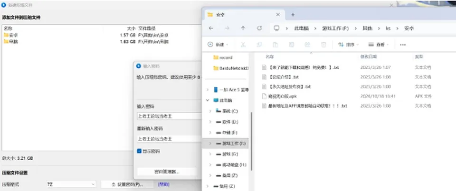The width and height of the screenshot is (456, 191).
Task: Click the 设置密码(P)... button
Action: [127, 184]
